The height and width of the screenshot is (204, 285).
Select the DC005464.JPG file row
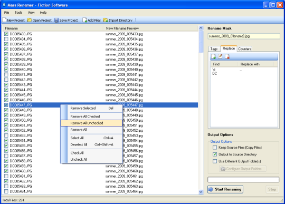point(100,191)
